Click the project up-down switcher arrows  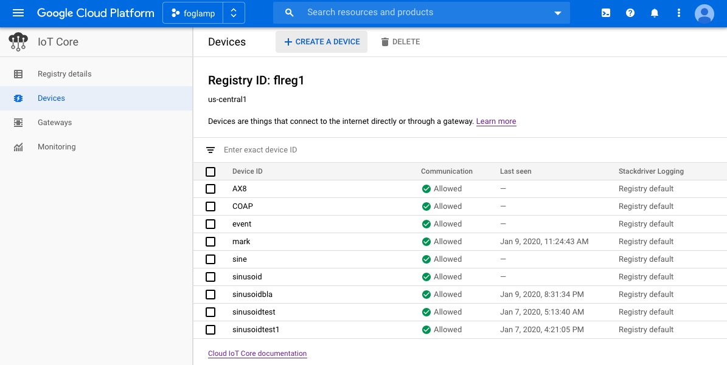coord(234,13)
